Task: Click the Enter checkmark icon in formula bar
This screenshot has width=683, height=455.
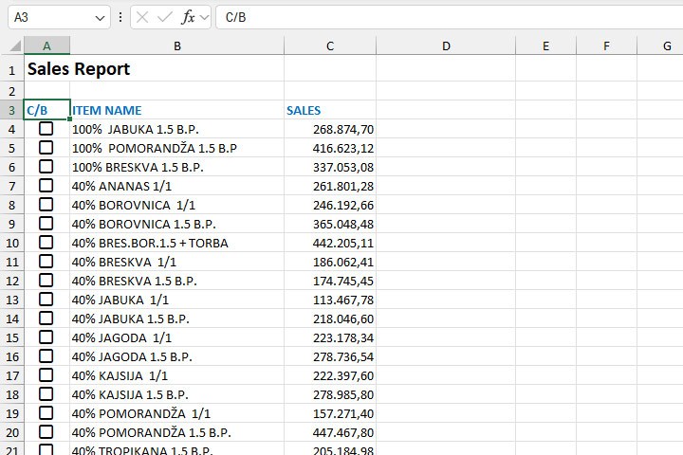Action: (x=166, y=17)
